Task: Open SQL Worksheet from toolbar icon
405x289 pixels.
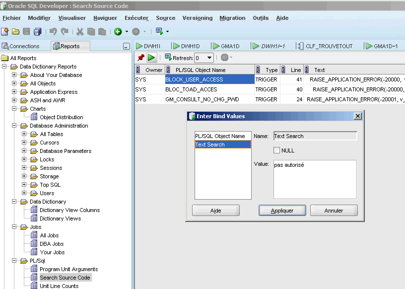Action: pyautogui.click(x=159, y=31)
